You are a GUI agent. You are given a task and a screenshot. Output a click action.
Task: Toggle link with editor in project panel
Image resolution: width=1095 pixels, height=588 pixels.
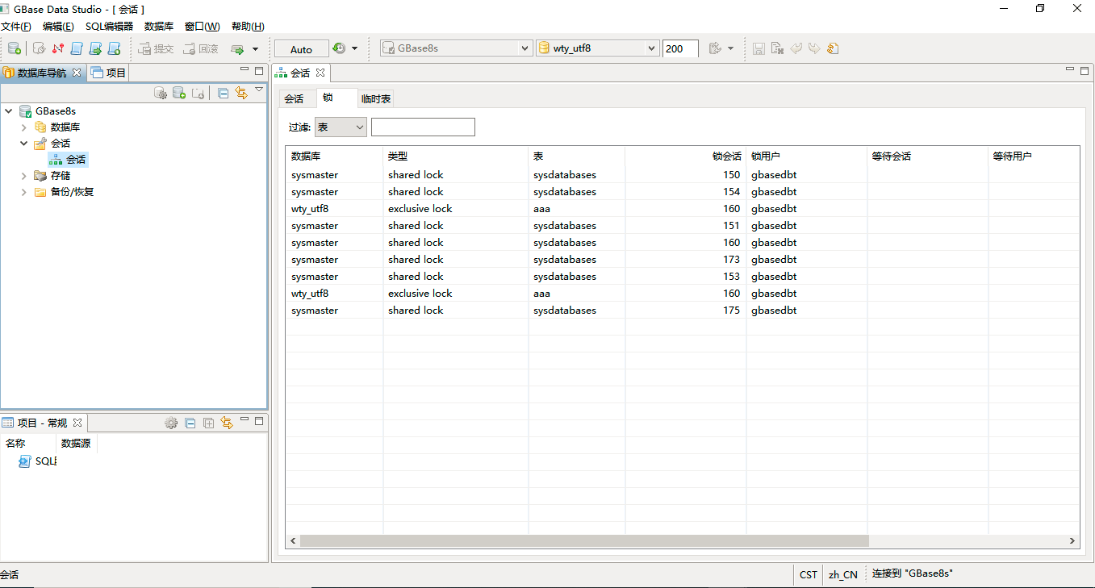click(x=227, y=423)
